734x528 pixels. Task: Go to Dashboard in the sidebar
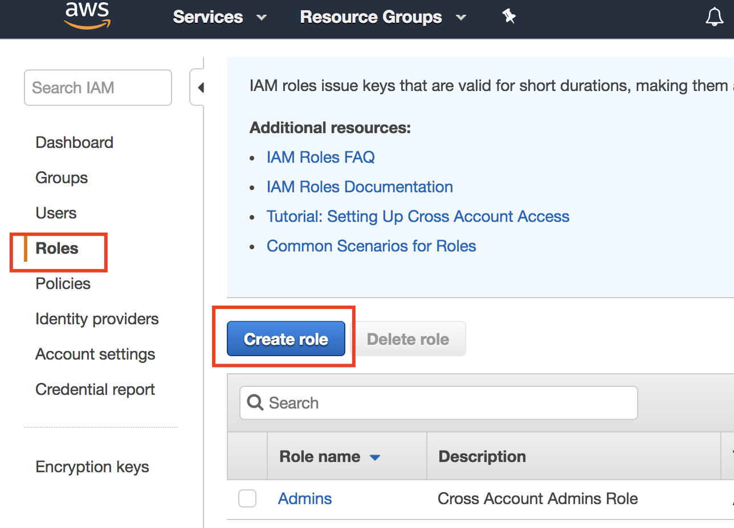coord(74,142)
